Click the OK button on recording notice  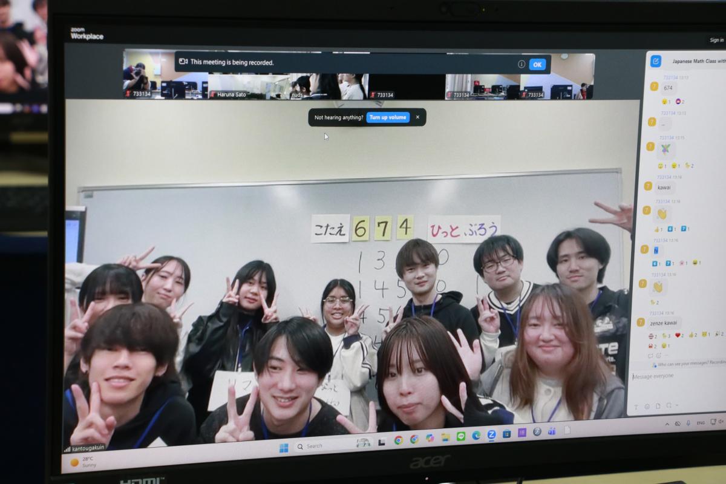[x=537, y=64]
